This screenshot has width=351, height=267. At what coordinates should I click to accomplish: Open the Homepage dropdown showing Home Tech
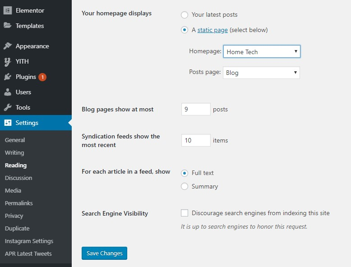262,51
